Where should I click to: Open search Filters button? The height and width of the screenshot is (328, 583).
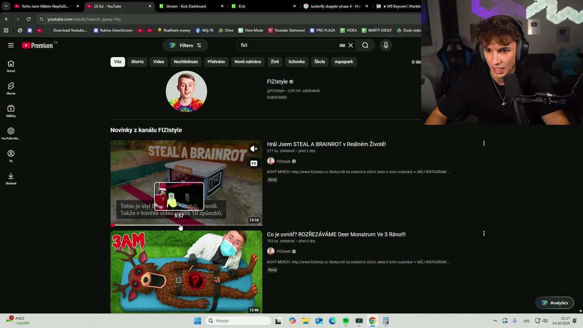click(x=185, y=45)
